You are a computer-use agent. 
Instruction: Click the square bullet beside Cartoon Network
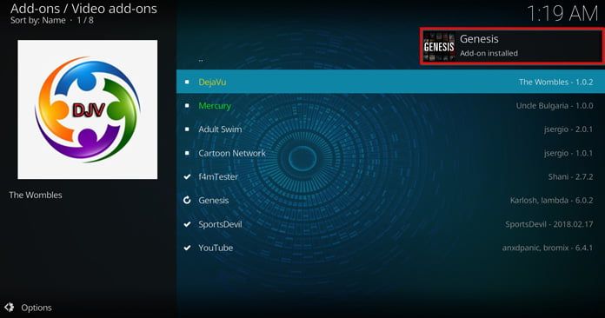187,153
